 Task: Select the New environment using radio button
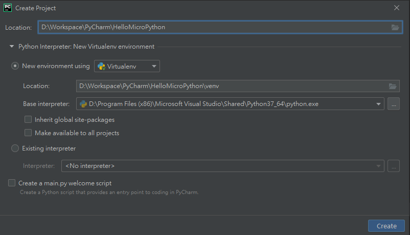click(15, 66)
